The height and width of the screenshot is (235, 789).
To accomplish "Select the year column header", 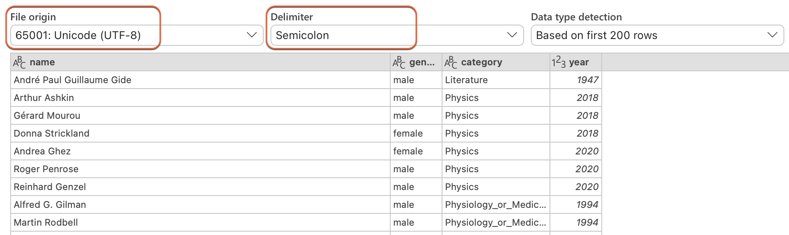I will click(x=576, y=62).
